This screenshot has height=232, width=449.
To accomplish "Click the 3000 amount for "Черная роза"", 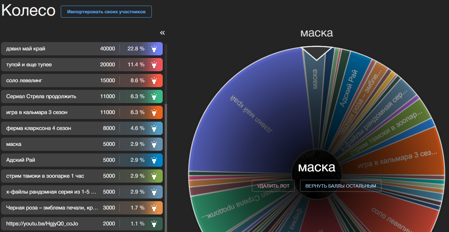I will [x=109, y=208].
